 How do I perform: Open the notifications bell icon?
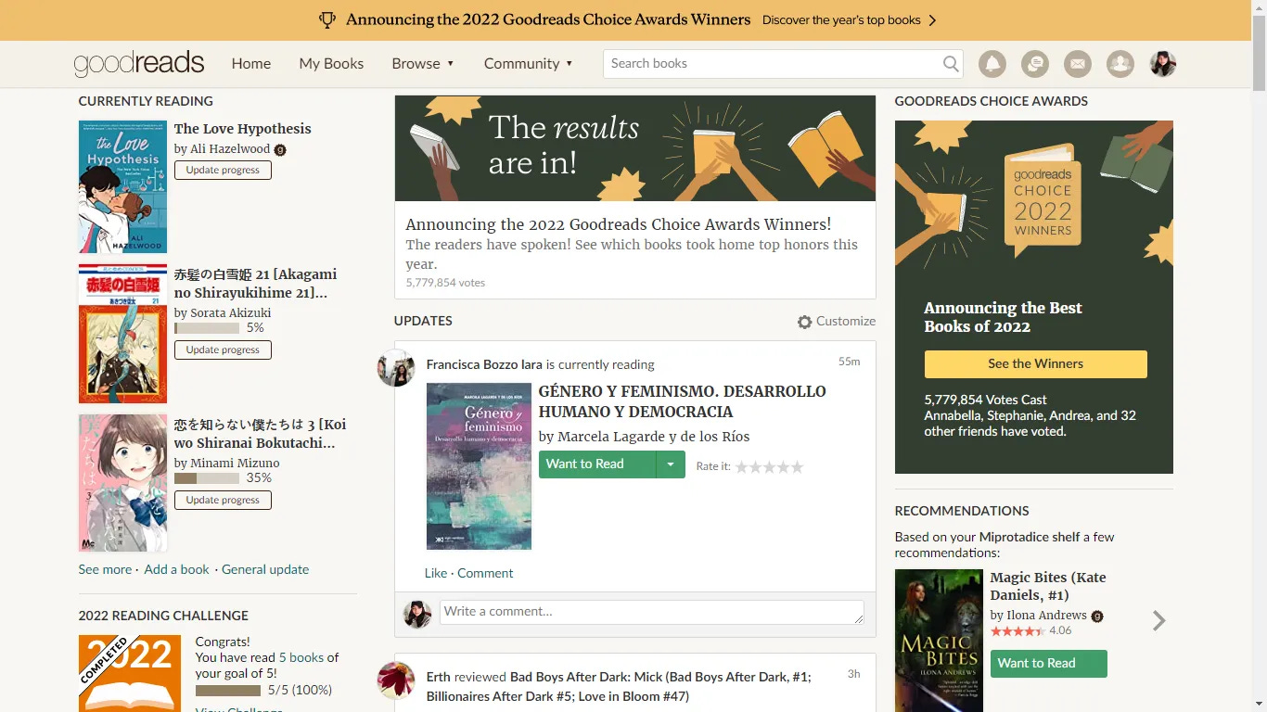pyautogui.click(x=992, y=64)
